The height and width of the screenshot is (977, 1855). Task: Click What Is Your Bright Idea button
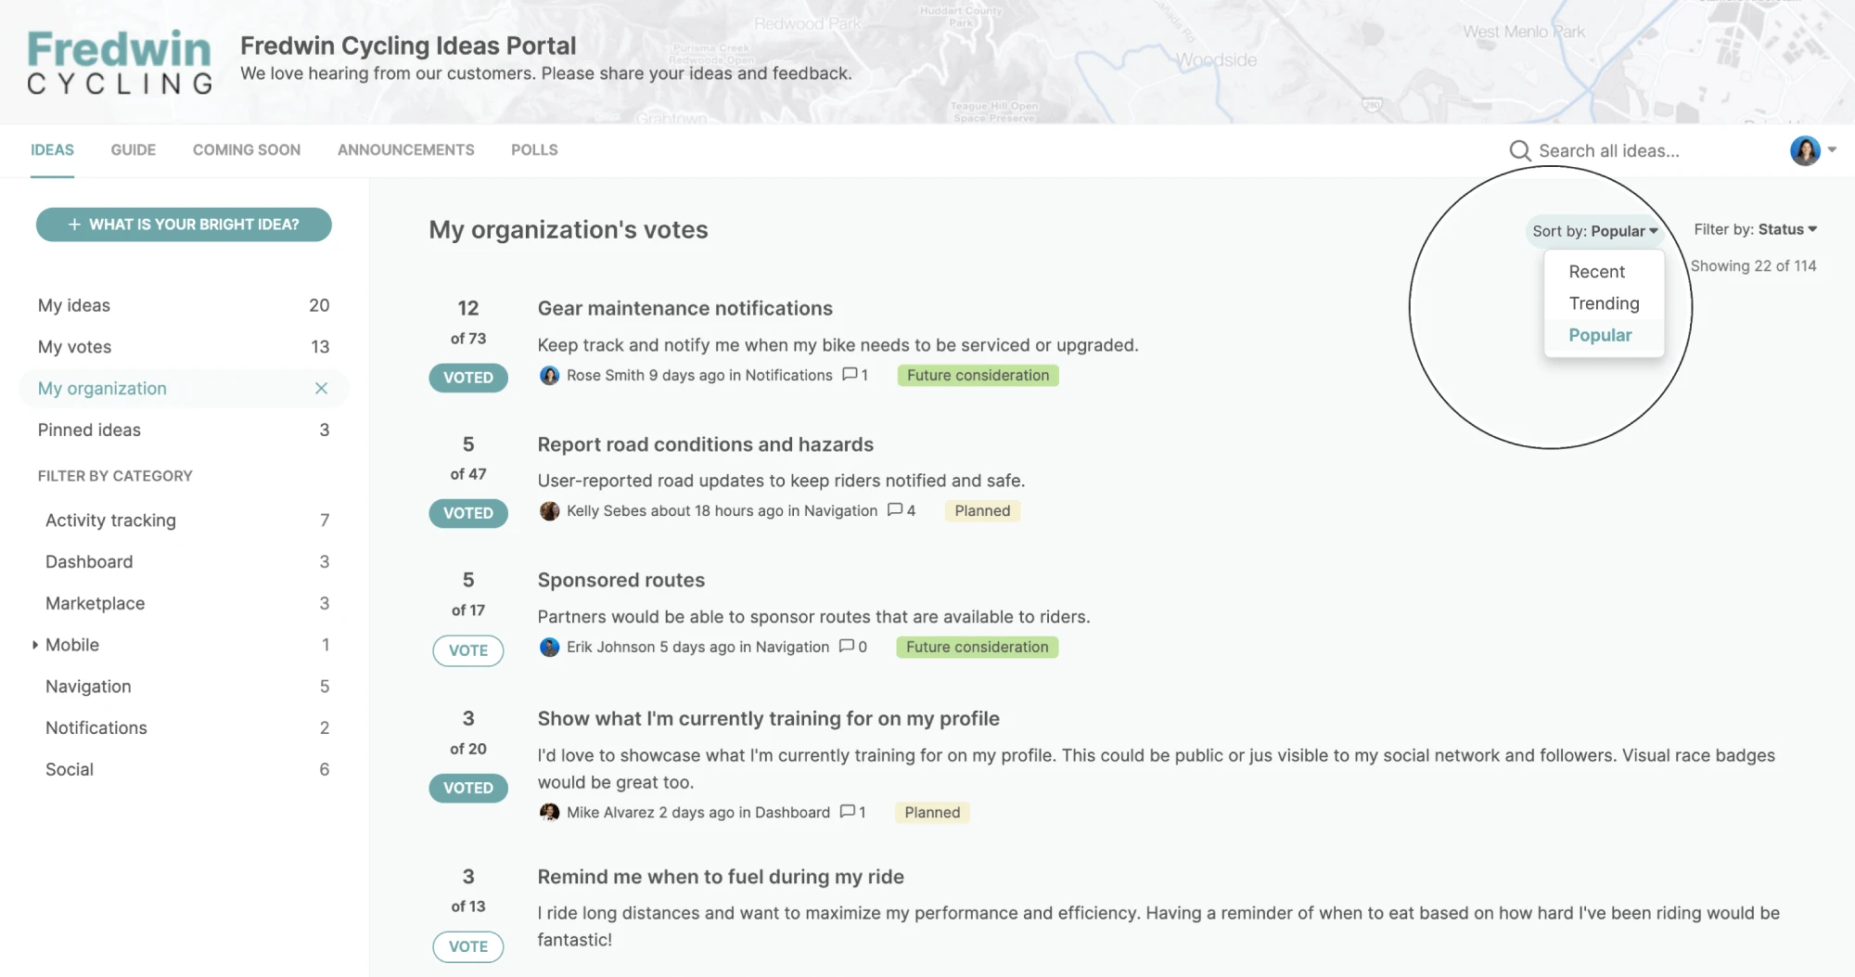click(184, 225)
